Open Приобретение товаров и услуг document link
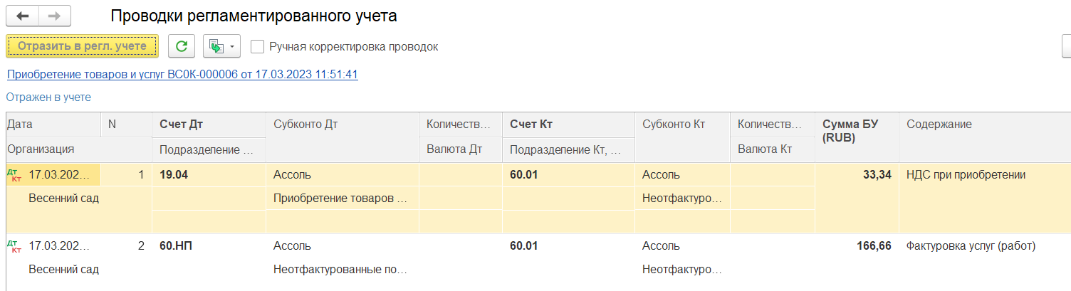Screen dimensions: 1071x291 click(182, 74)
